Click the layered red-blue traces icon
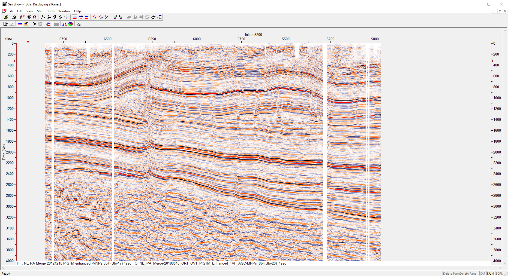Viewport: 508px width, 276px height. pyautogui.click(x=48, y=24)
